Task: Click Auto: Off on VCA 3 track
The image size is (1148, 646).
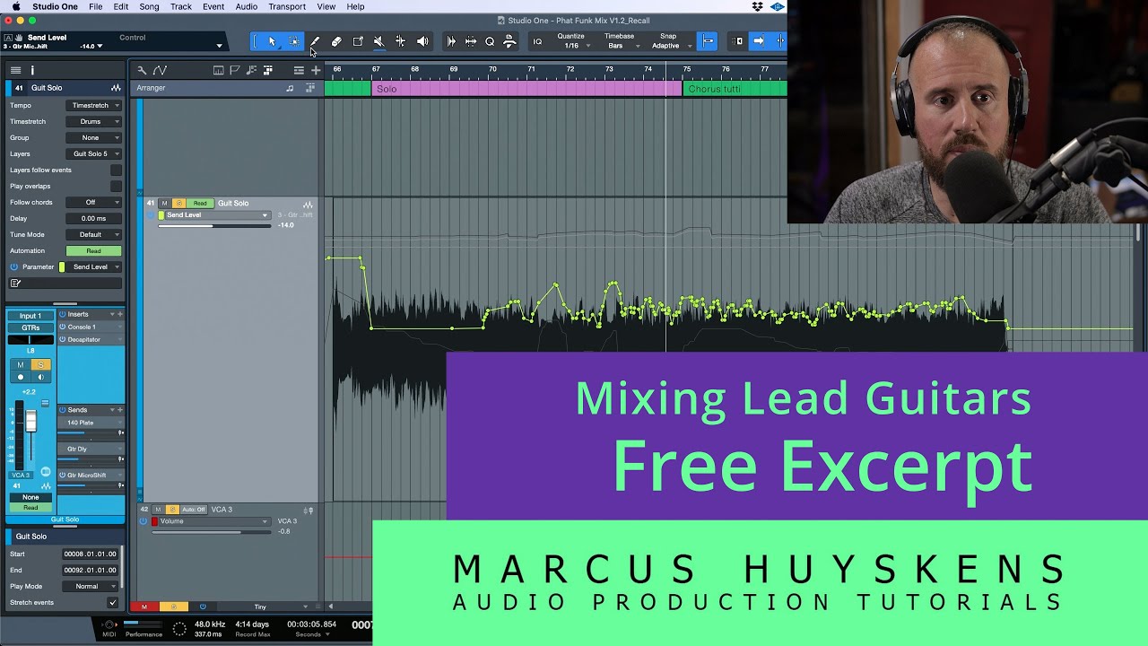Action: tap(194, 510)
